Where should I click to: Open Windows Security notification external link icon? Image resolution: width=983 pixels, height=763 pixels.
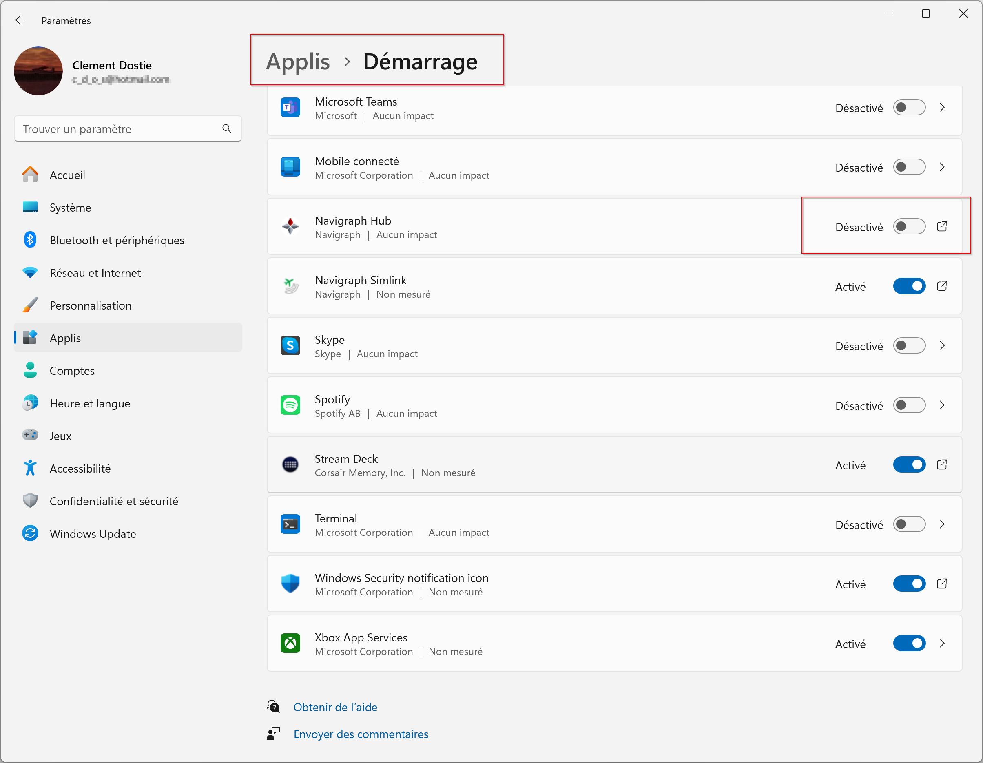tap(942, 584)
